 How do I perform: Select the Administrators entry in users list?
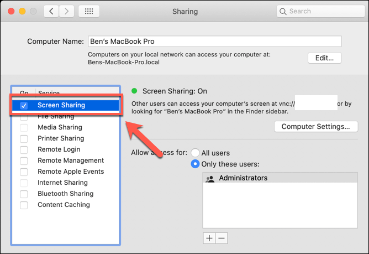pos(280,178)
